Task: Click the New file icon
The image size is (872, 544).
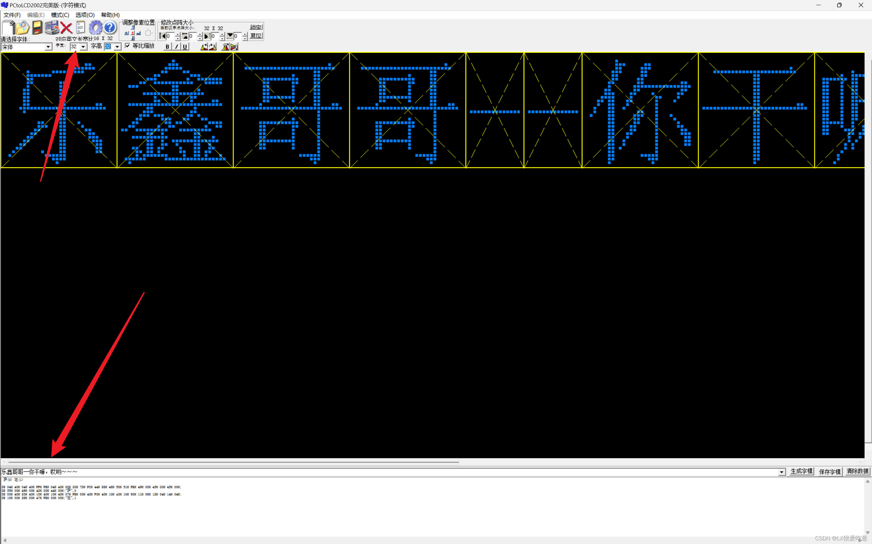Action: click(8, 28)
